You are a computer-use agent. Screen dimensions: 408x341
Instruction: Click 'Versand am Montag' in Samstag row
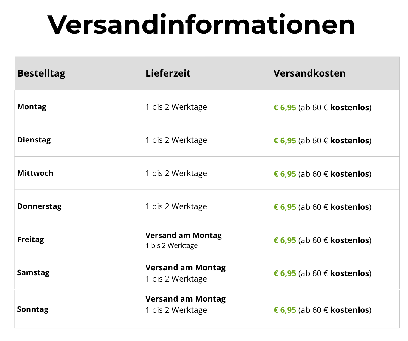pos(185,268)
